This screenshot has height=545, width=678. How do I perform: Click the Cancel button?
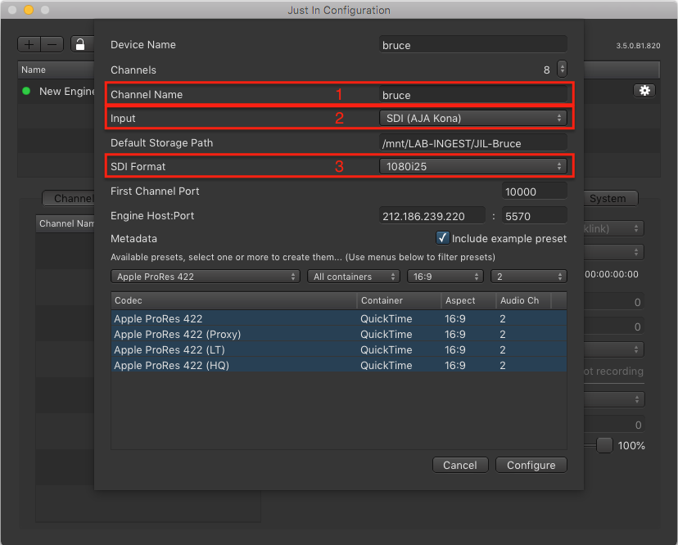click(460, 465)
